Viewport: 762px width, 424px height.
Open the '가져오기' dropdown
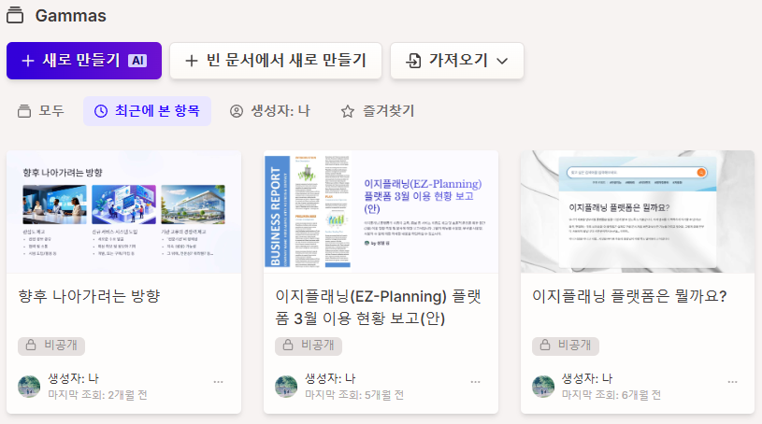click(x=457, y=61)
